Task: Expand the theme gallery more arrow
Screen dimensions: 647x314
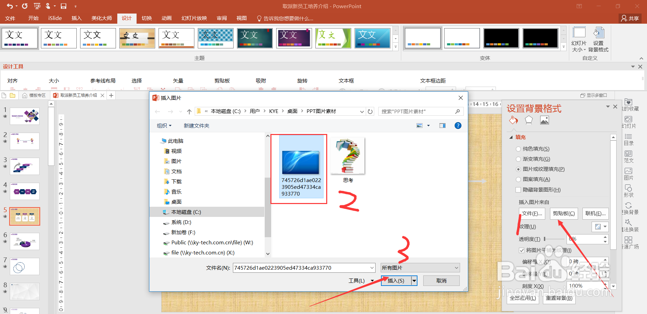Action: tap(396, 47)
